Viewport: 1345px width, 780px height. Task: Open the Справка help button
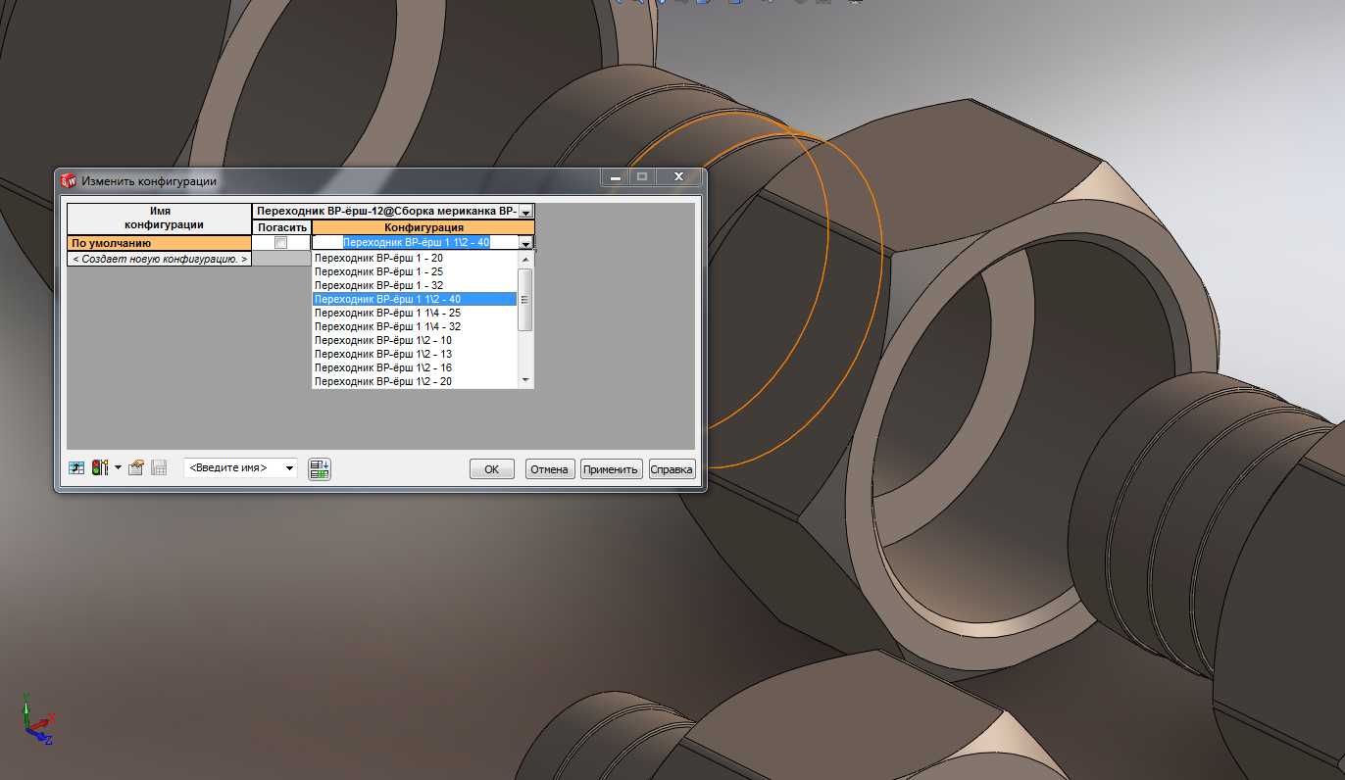[672, 469]
